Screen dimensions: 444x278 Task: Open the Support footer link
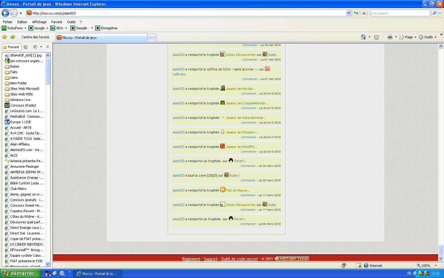click(x=211, y=259)
